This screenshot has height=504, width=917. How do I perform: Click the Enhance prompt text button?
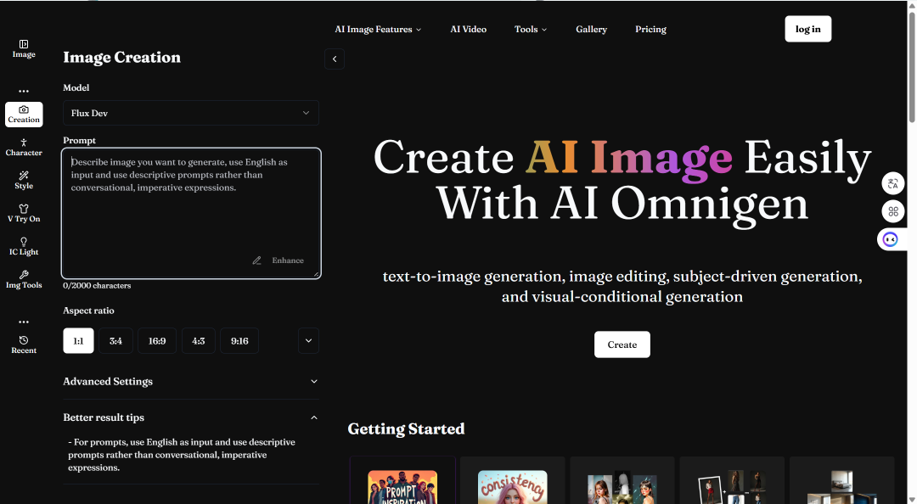[288, 260]
